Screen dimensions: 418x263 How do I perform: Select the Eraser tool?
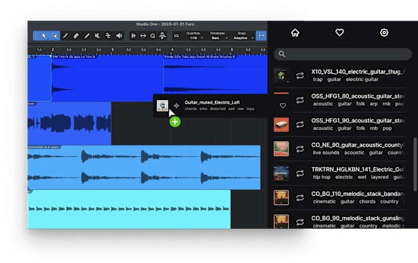(75, 36)
